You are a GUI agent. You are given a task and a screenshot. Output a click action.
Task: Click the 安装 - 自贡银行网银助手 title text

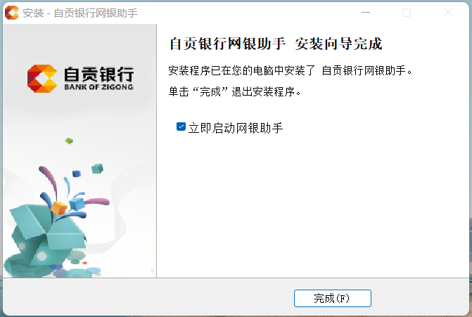pyautogui.click(x=80, y=13)
